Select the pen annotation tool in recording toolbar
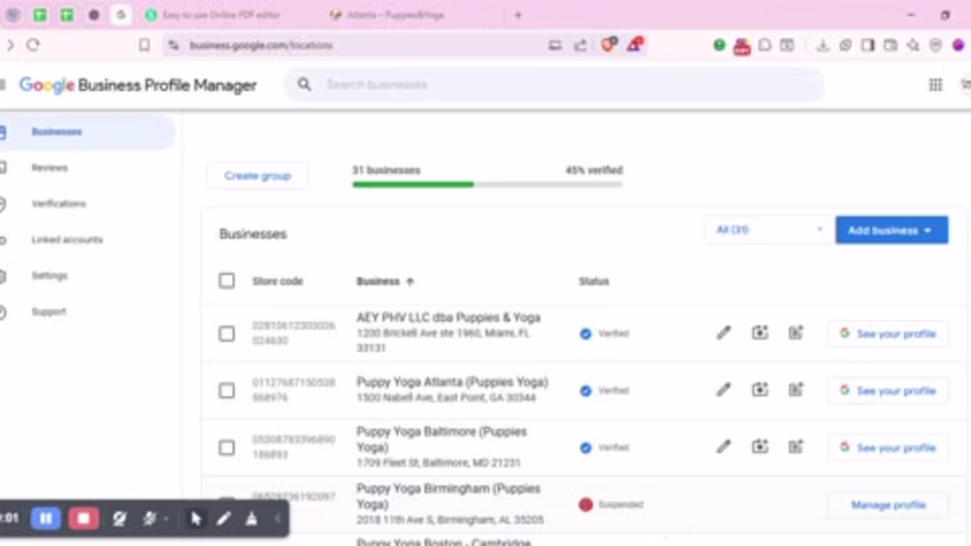Screen dimensions: 971x546 (222, 519)
